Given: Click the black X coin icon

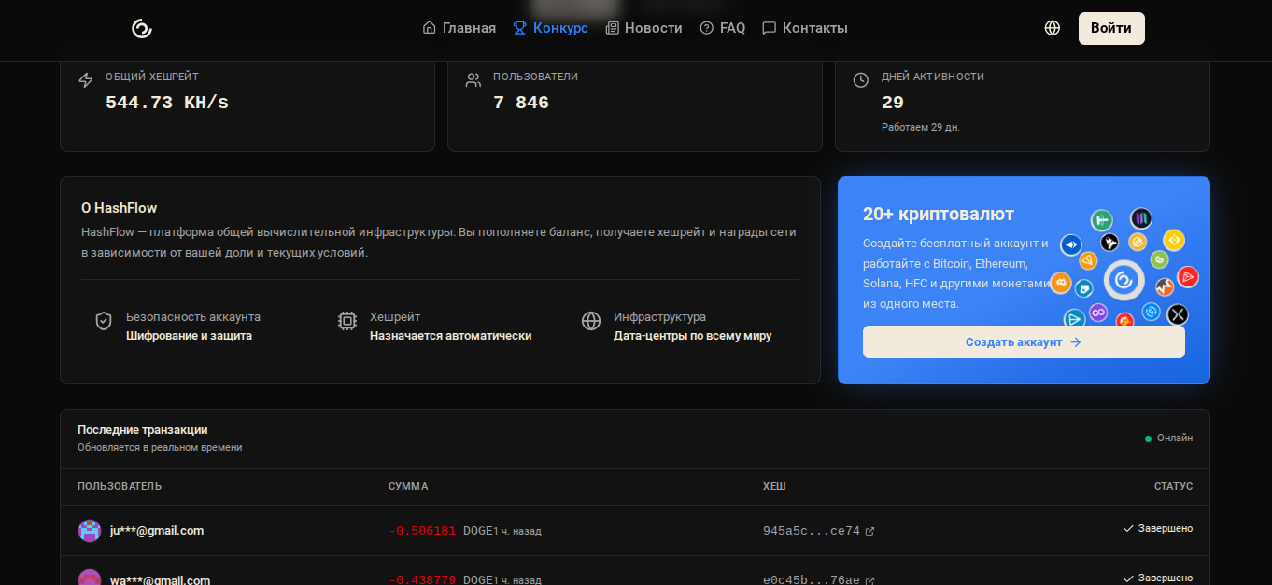Looking at the screenshot, I should point(1178,314).
